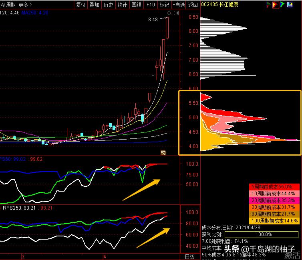Screen dimensions: 302x260
Task: Open the 复权 price adjustment option
Action: (81, 5)
